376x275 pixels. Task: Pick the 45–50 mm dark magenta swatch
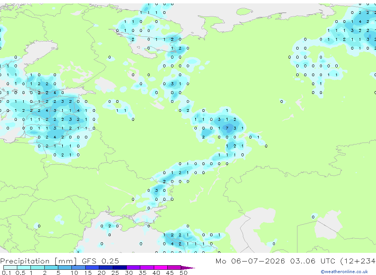tap(174, 267)
